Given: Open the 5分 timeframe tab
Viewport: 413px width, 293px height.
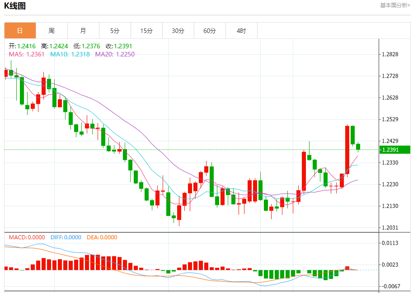Looking at the screenshot, I should click(x=115, y=31).
